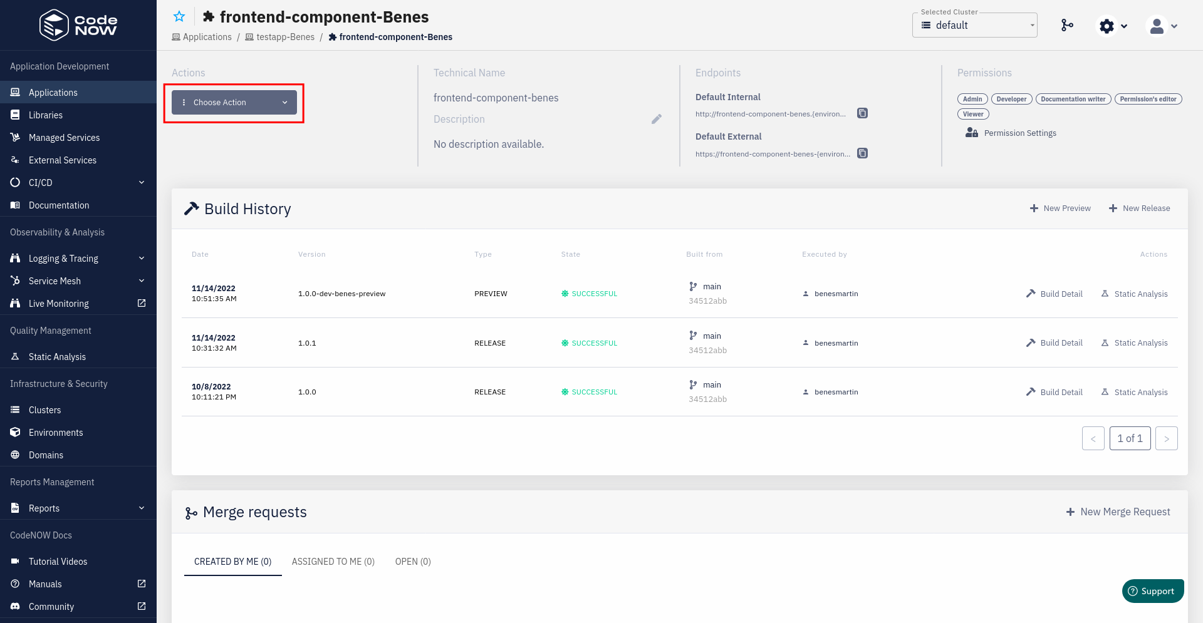1203x623 pixels.
Task: Click the Merge requests branch icon
Action: pyautogui.click(x=191, y=513)
